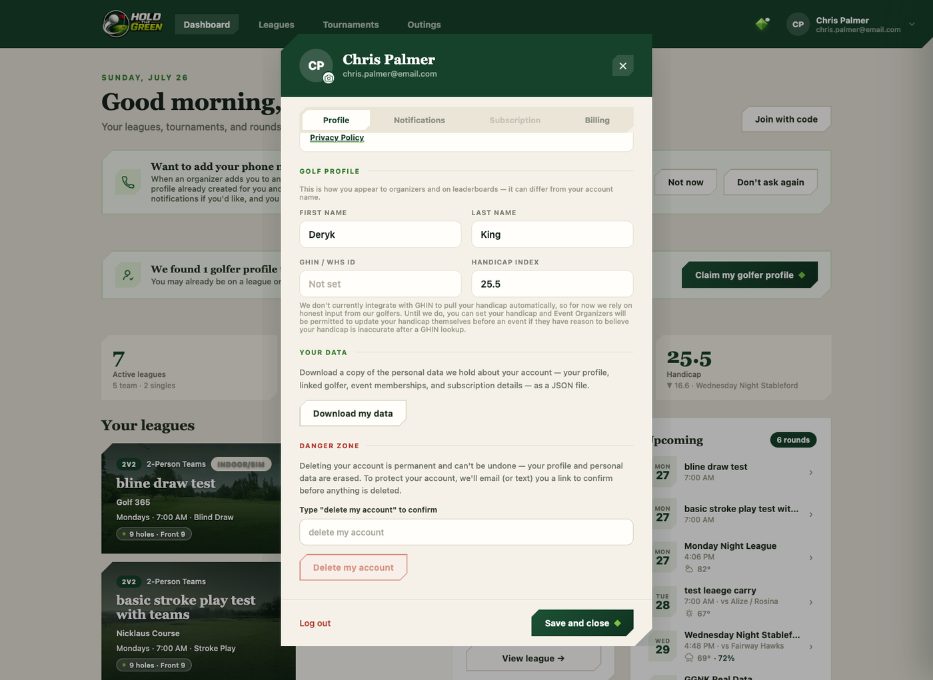Viewport: 933px width, 680px height.
Task: Open Leagues in top navigation
Action: coord(277,25)
